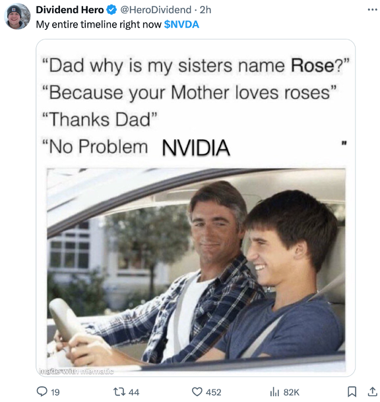380x402 pixels.
Task: Open the @HeroDividend handle link
Action: (x=156, y=10)
